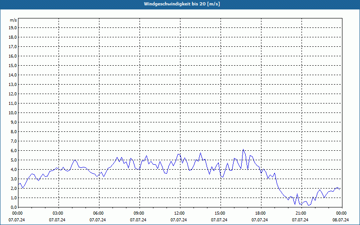Screen dimensions: 360x225
Task: Click the "07.07.24" date under 12:00
Action: point(179,220)
